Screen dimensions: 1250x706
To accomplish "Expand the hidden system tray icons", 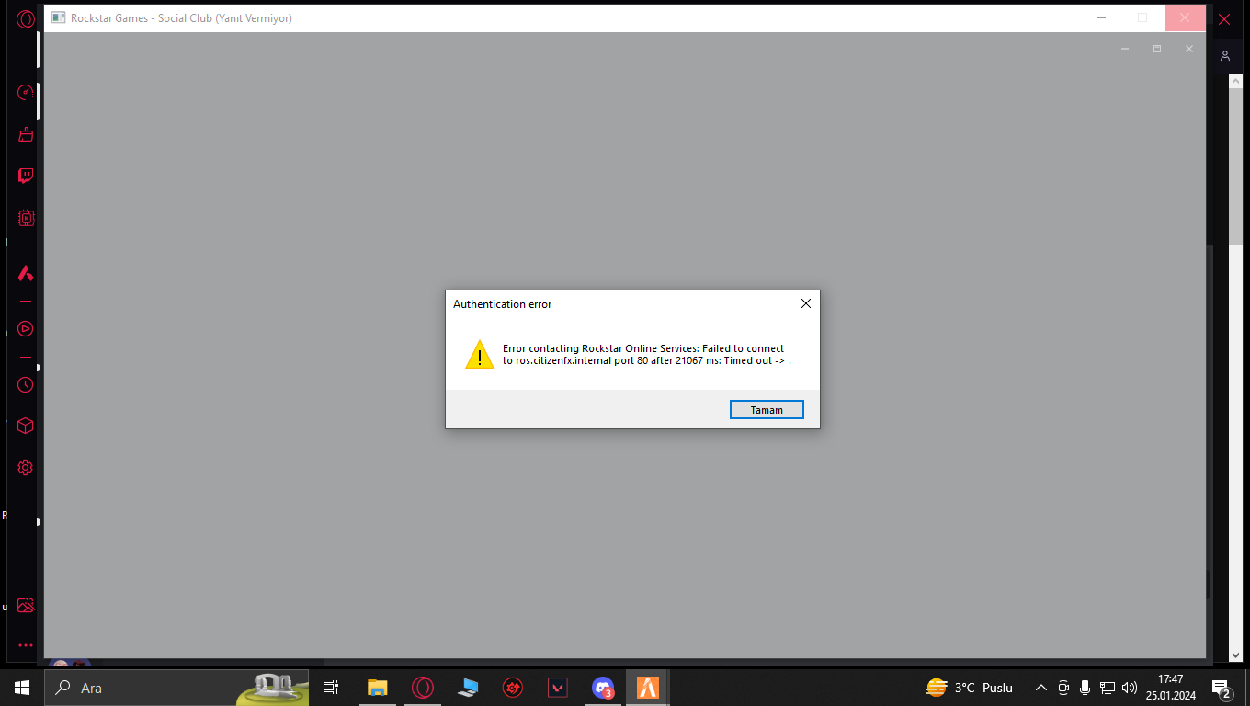I will (x=1041, y=688).
